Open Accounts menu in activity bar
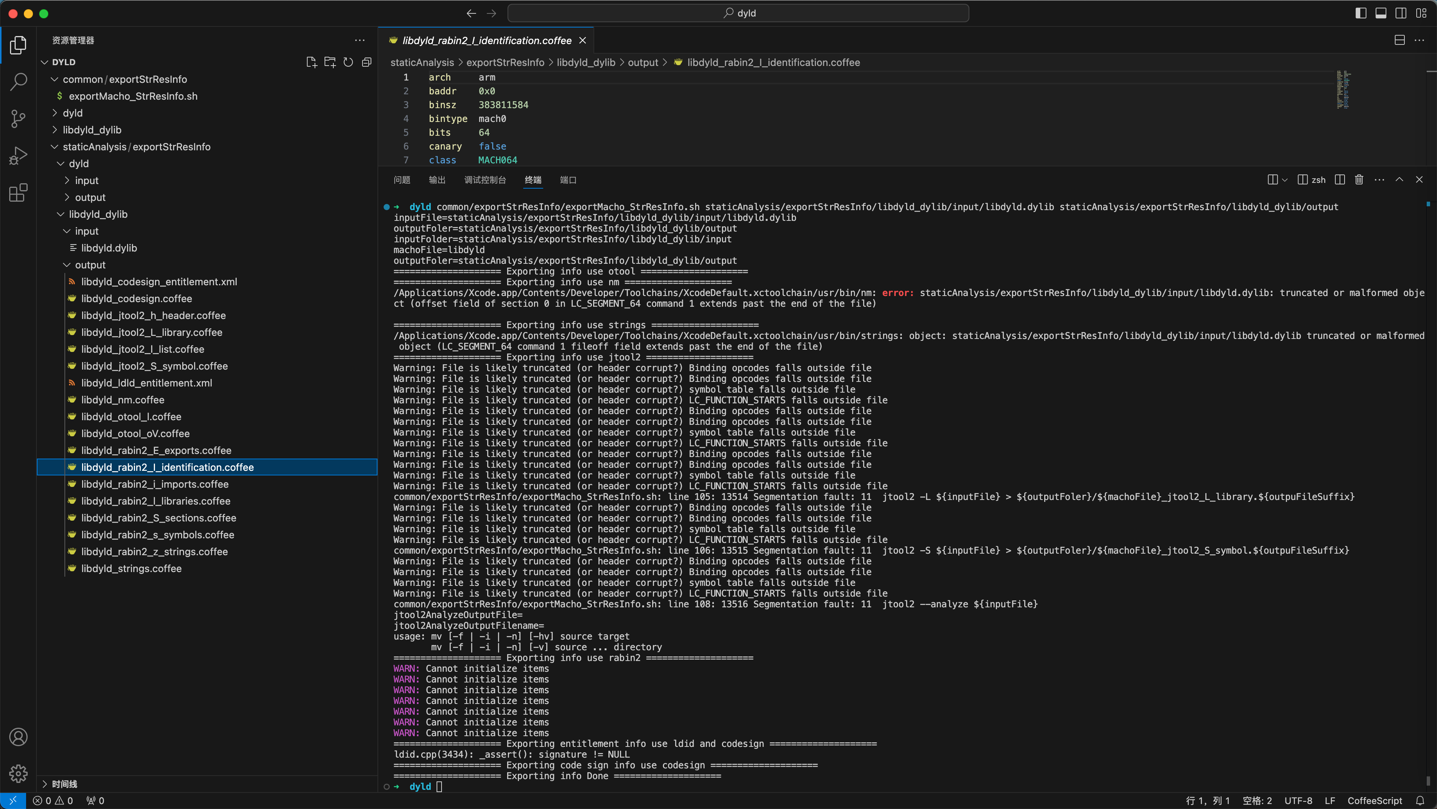 pos(18,737)
